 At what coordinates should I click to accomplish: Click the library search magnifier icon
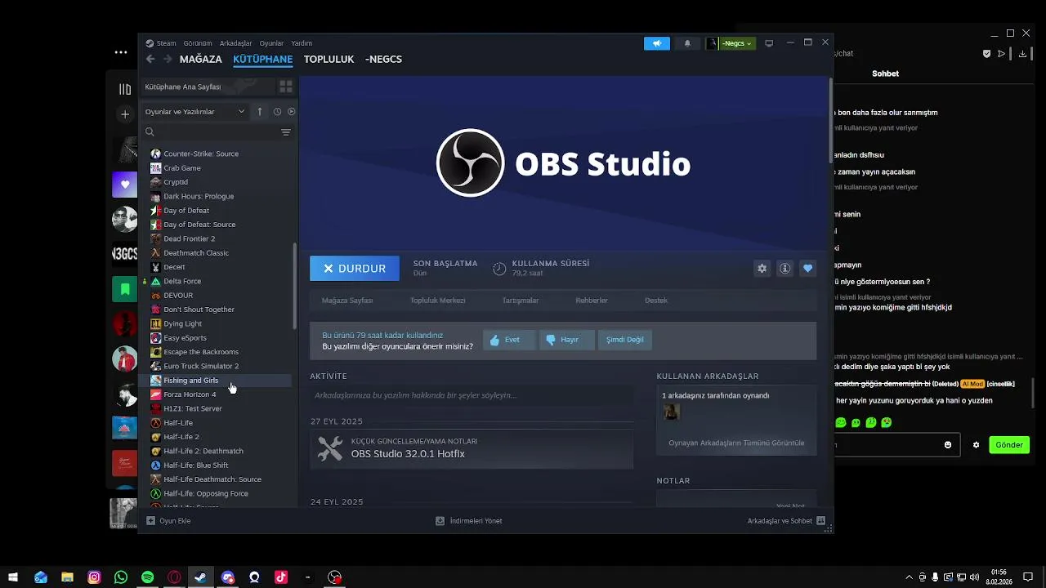click(150, 131)
